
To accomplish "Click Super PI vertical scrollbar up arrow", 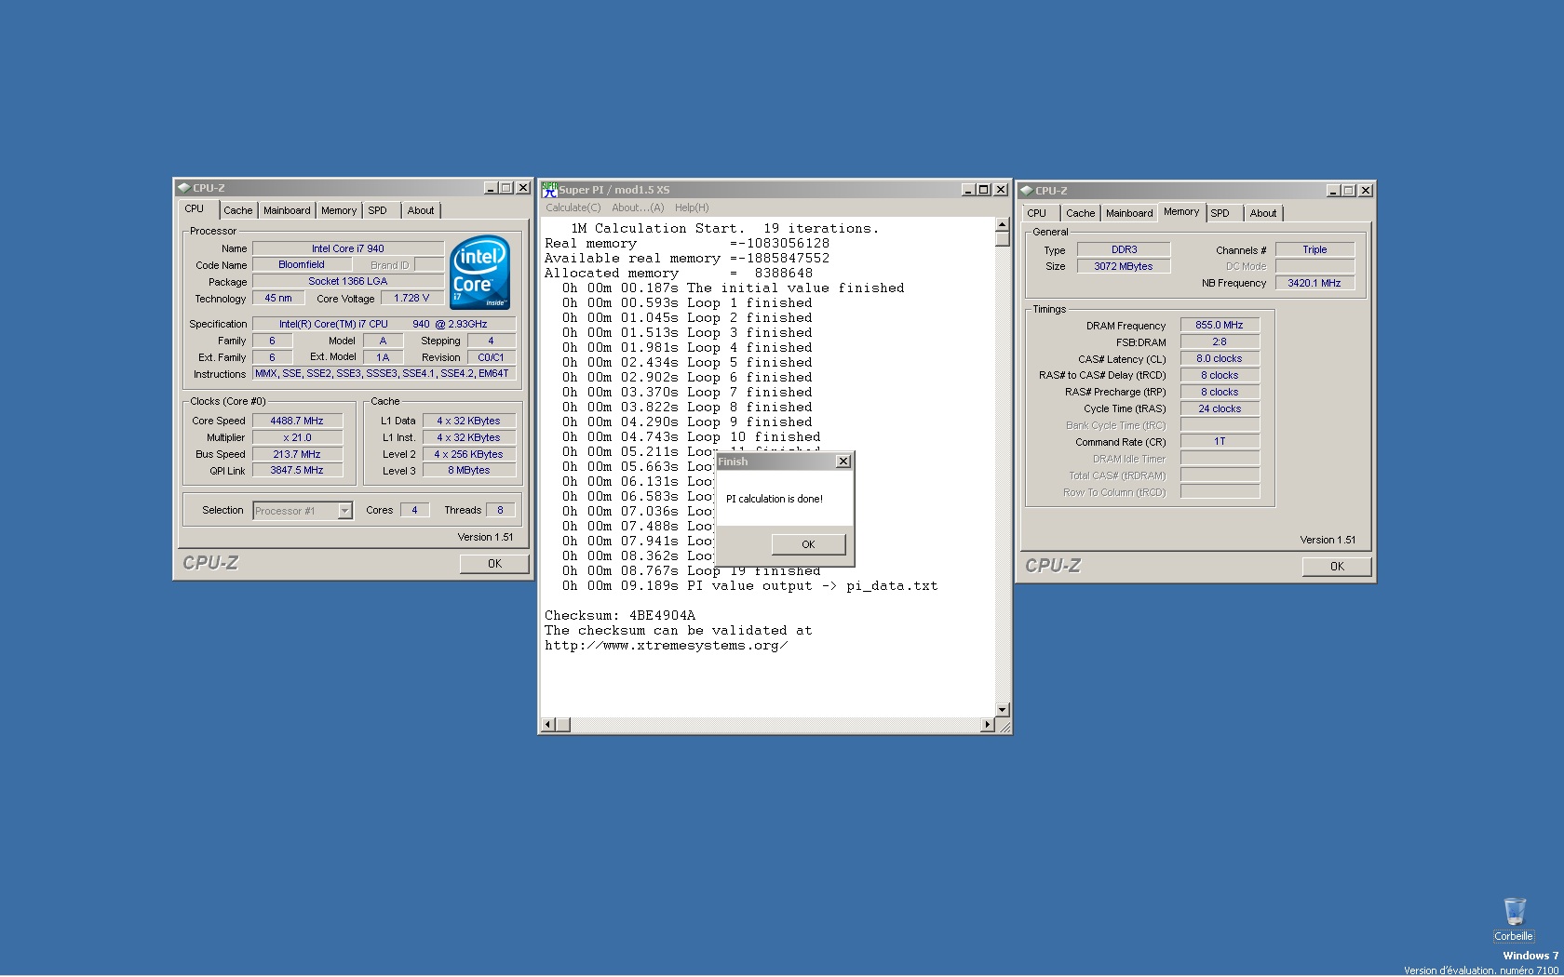I will pos(1002,224).
